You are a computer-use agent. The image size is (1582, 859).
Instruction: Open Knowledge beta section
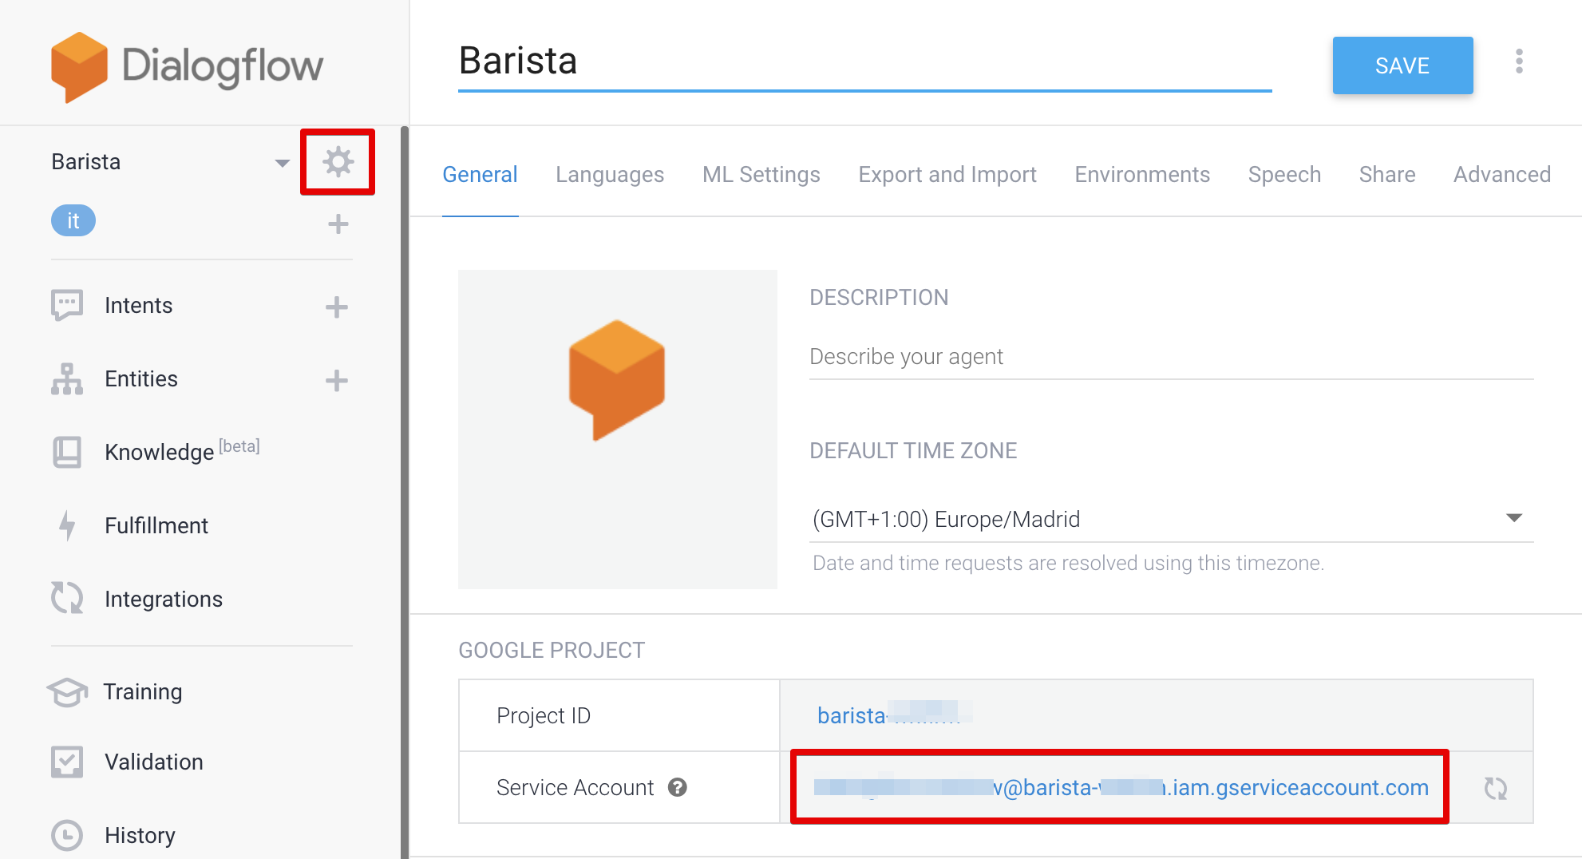(x=182, y=451)
